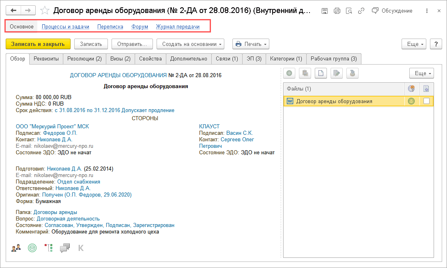This screenshot has height=268, width=447.
Task: Toggle the favorites star near navigation arrows
Action: coord(45,11)
